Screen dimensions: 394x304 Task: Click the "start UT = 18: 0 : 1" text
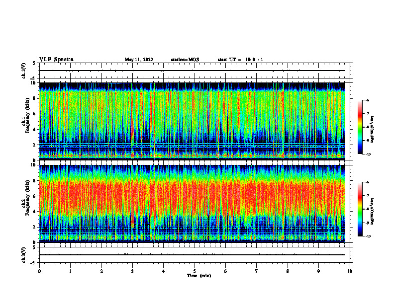coord(240,60)
